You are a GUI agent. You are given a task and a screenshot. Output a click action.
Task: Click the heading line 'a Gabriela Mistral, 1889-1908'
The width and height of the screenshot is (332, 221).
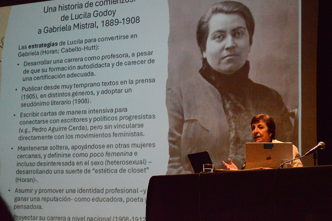point(89,25)
